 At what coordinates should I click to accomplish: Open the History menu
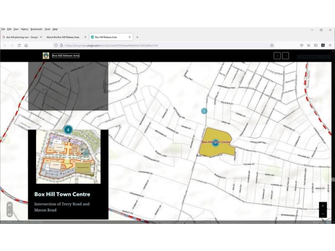[x=25, y=29]
